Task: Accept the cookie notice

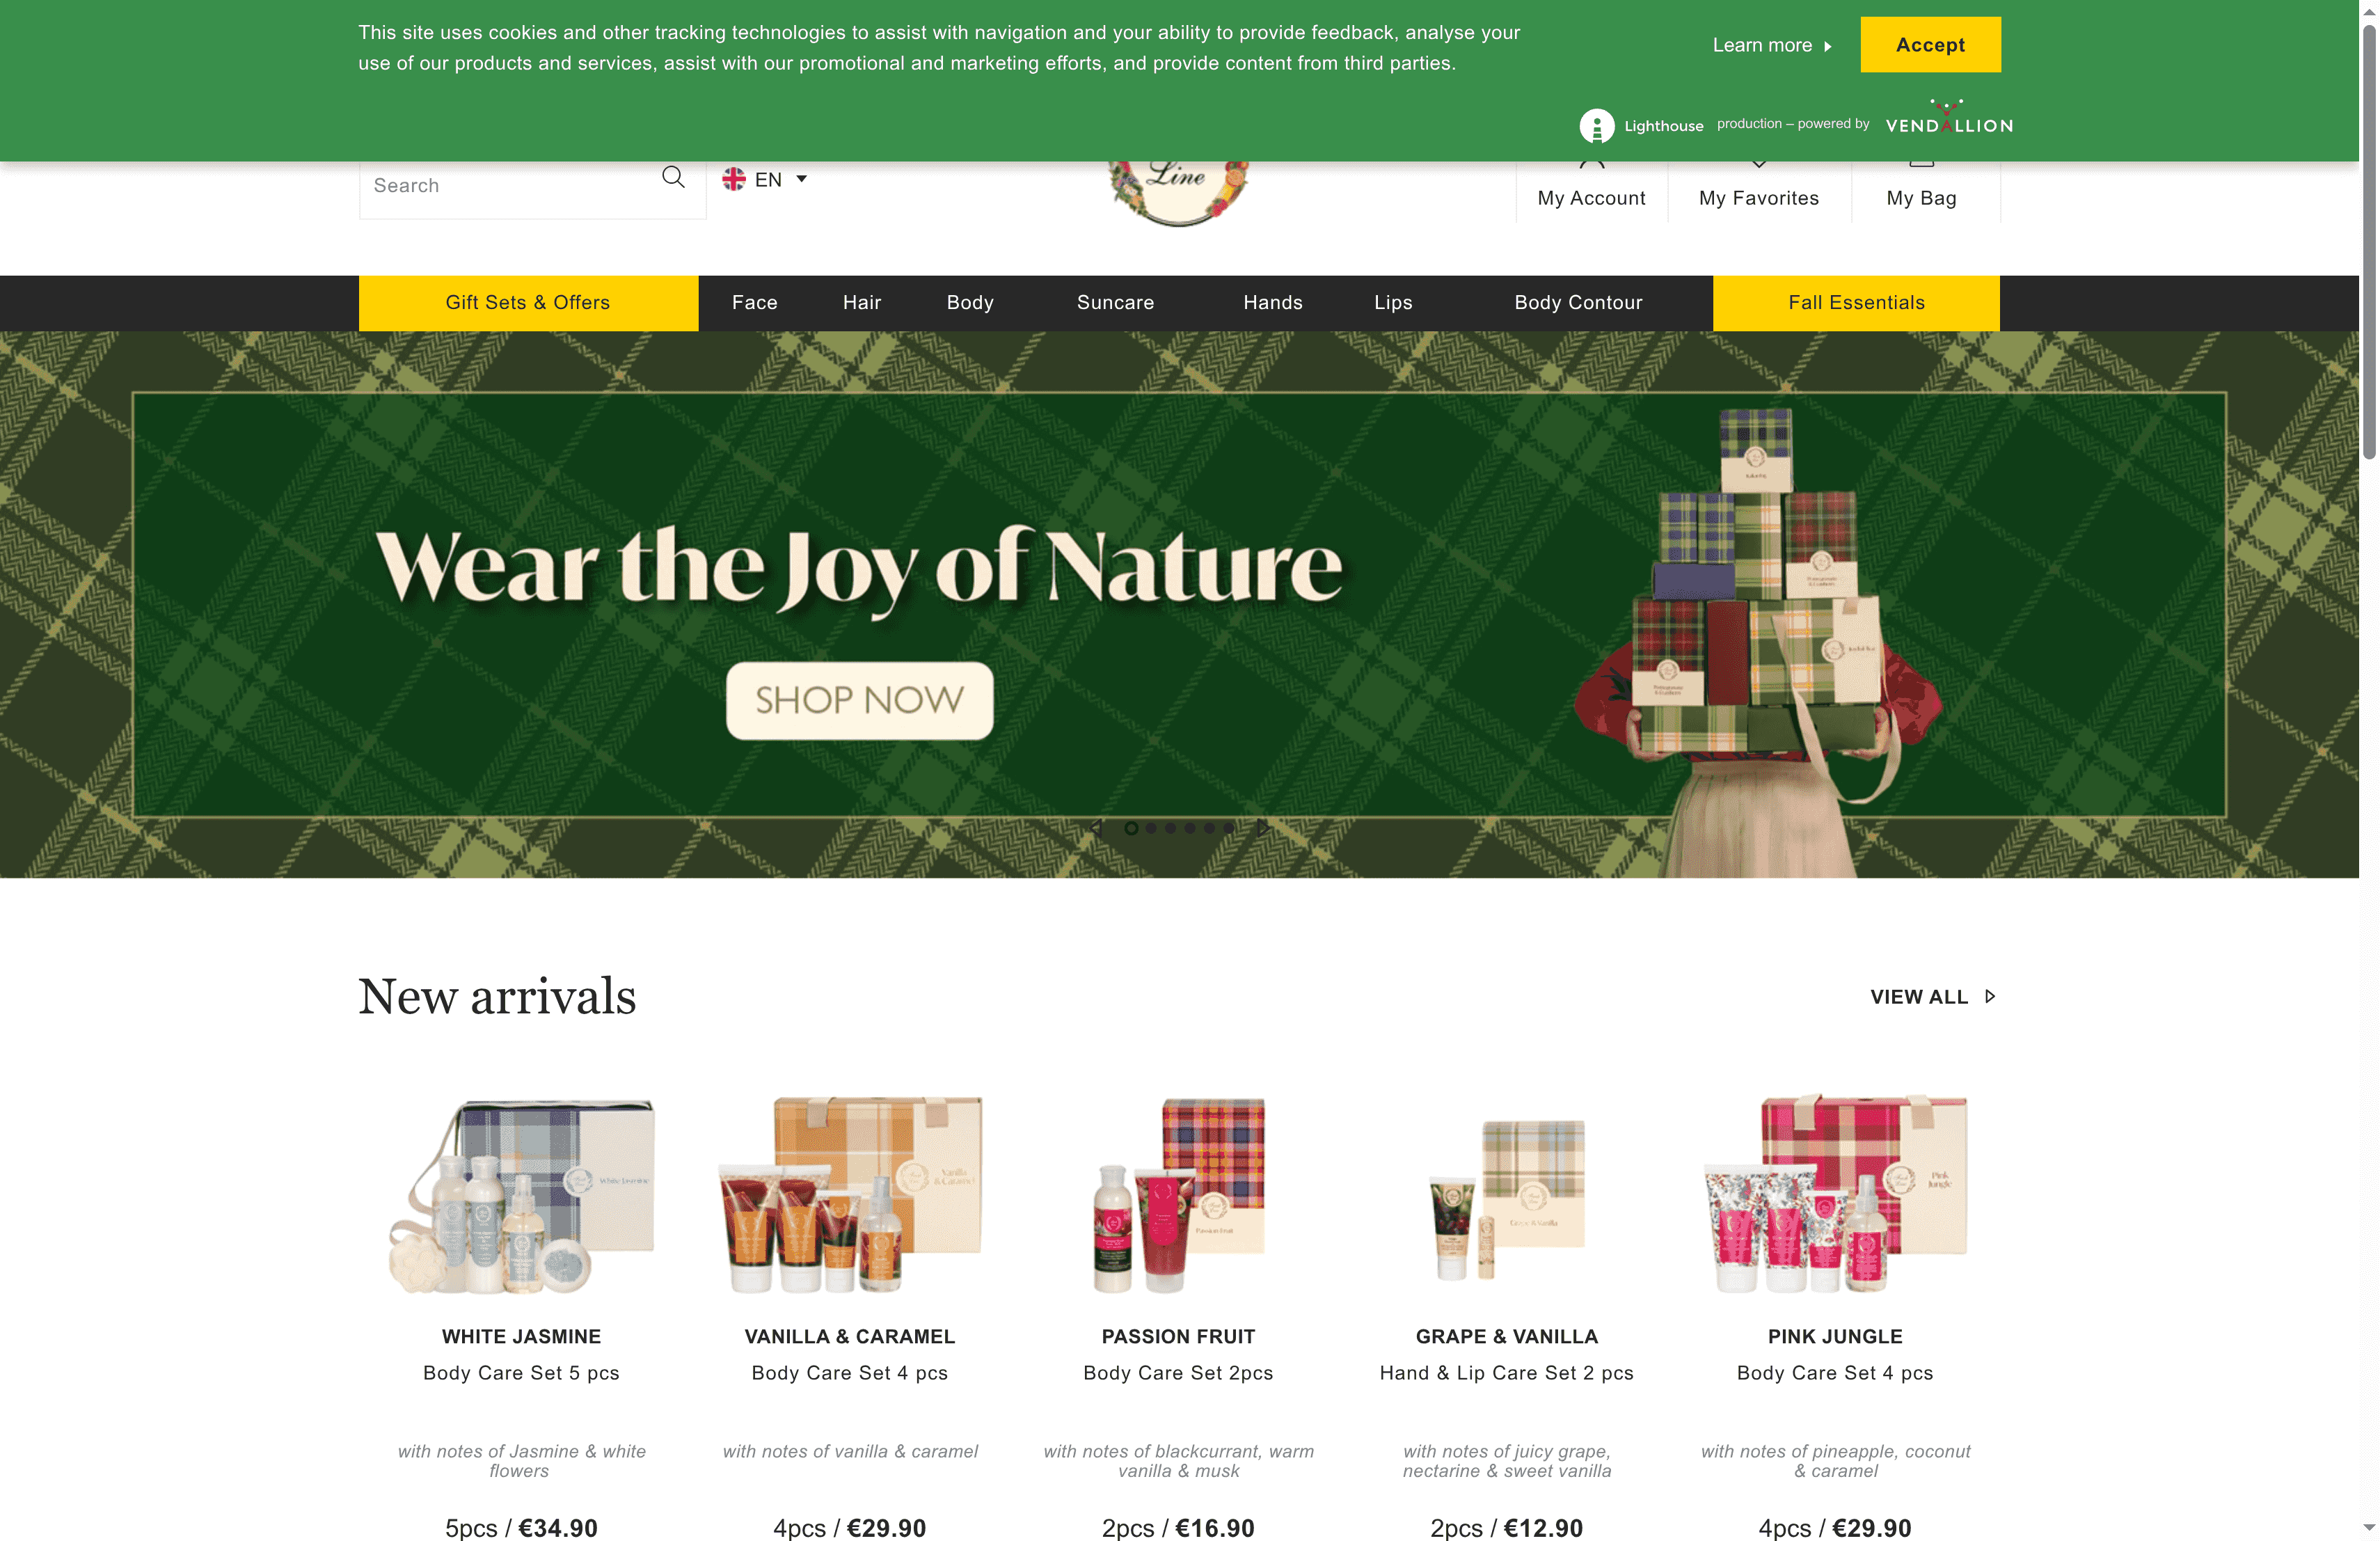Action: [x=1930, y=45]
